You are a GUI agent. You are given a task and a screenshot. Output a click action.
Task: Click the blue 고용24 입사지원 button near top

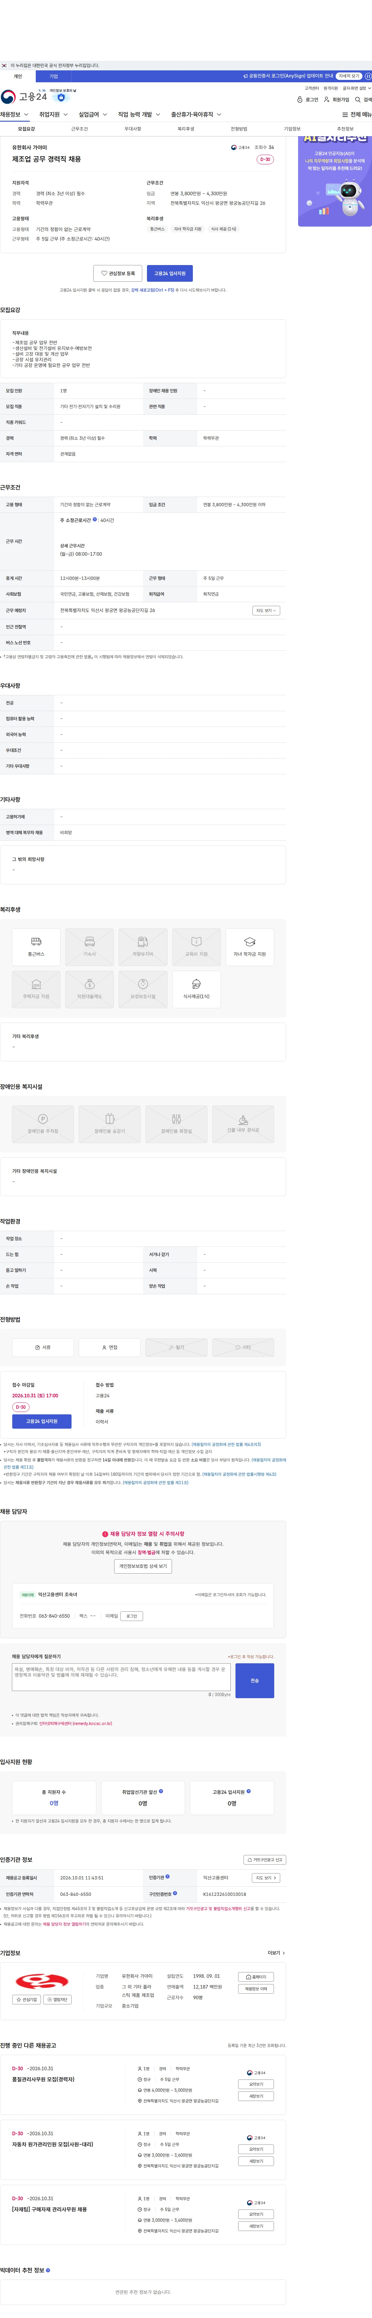click(169, 274)
